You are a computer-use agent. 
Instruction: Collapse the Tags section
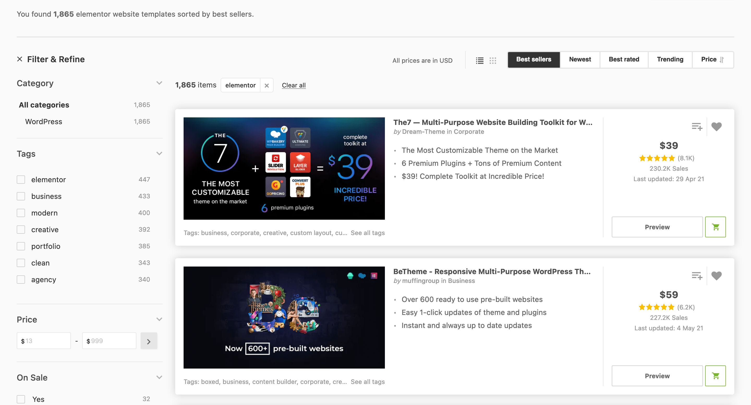159,154
